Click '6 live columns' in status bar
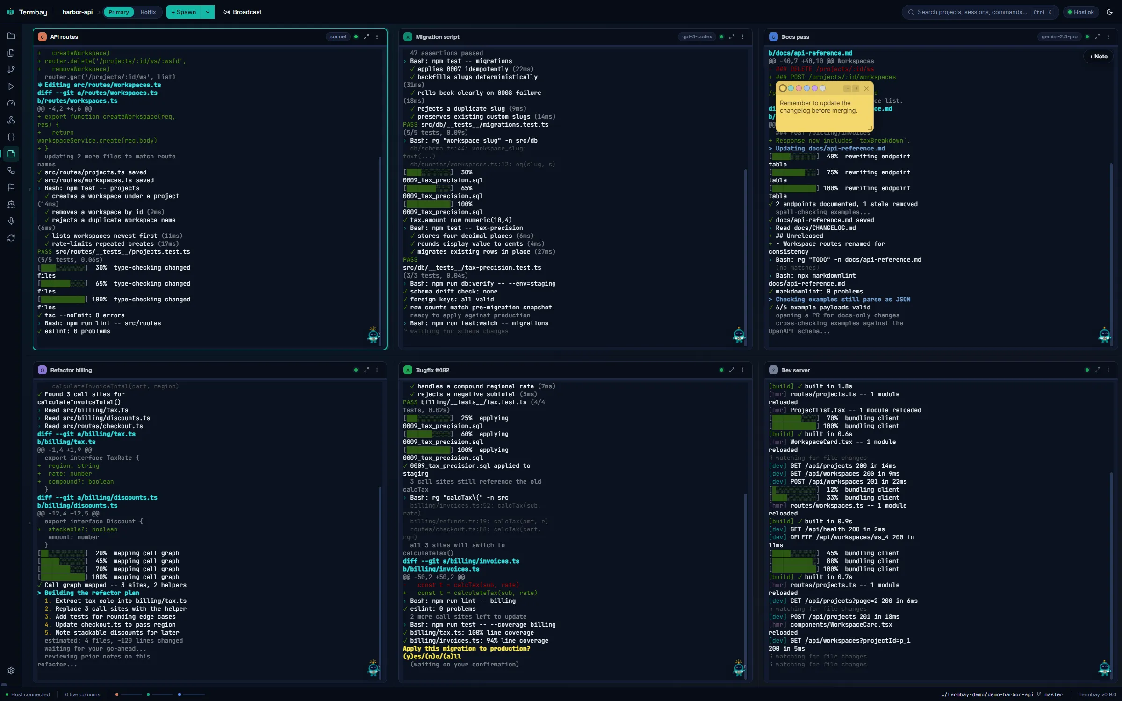The height and width of the screenshot is (701, 1122). point(83,694)
